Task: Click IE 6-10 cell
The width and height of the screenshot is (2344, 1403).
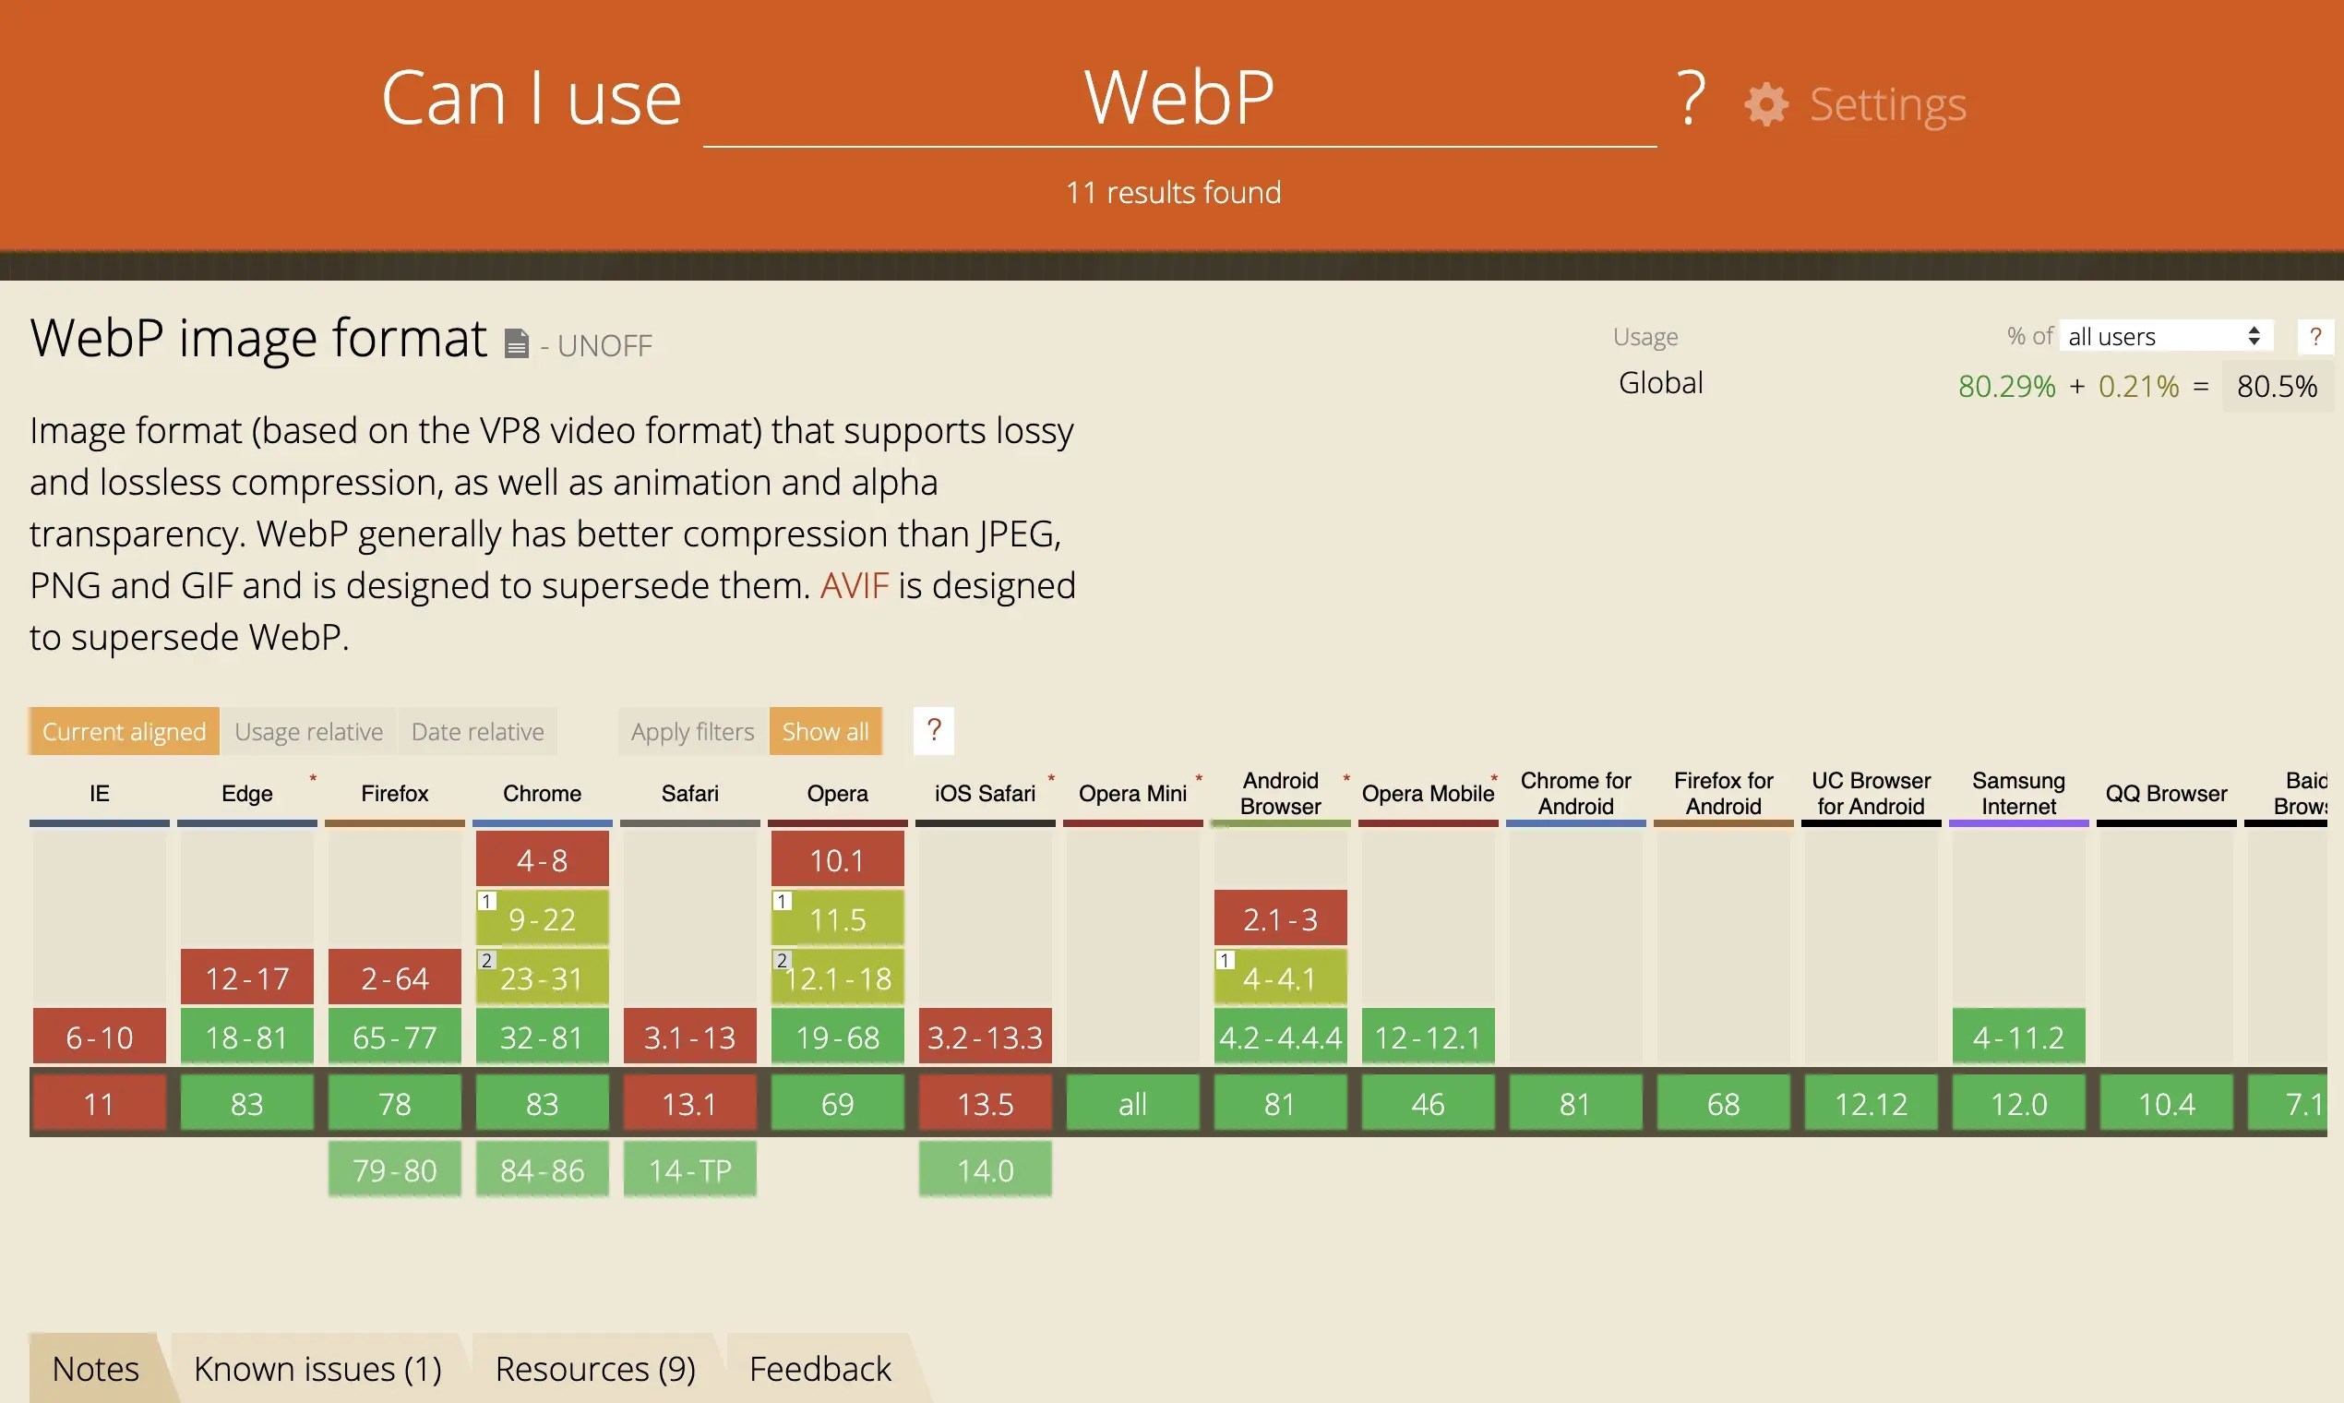Action: pos(100,1037)
